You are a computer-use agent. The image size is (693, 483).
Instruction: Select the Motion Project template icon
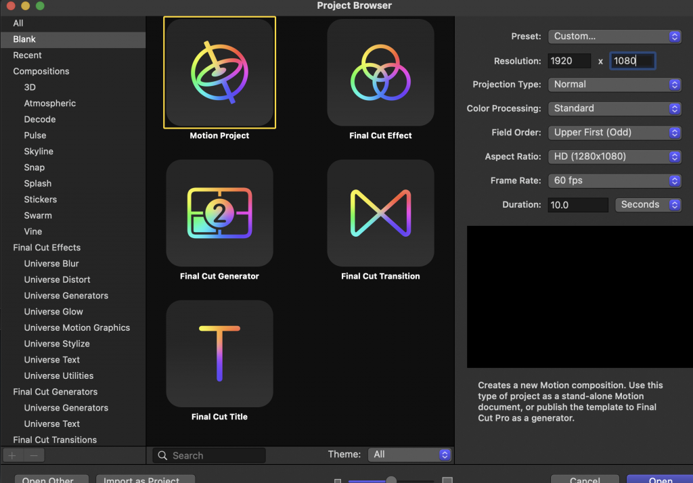(220, 72)
